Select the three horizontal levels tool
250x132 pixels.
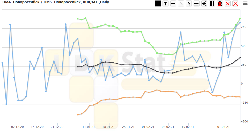pyautogui.click(x=196, y=4)
